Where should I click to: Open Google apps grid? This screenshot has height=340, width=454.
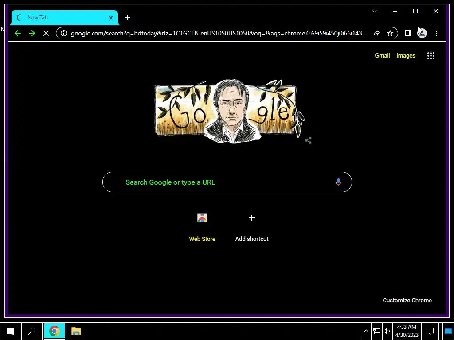tap(431, 55)
